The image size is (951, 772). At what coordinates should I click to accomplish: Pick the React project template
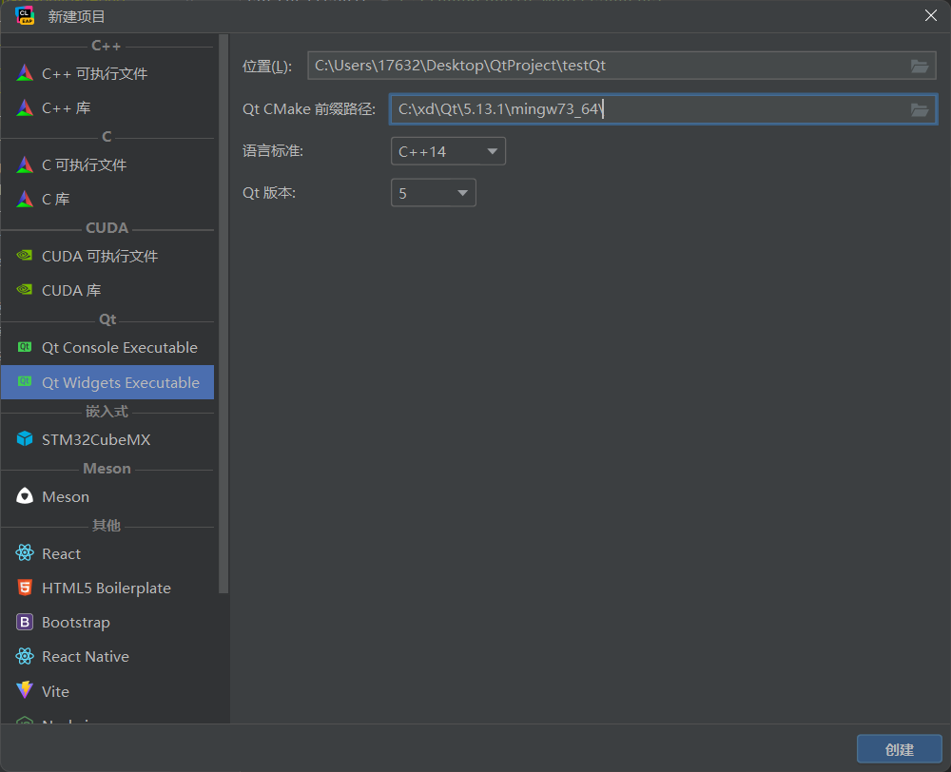coord(107,553)
